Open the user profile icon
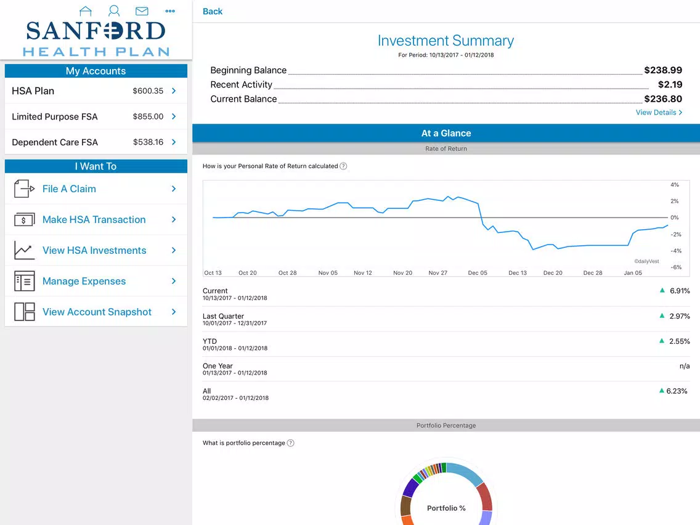This screenshot has width=700, height=525. (114, 10)
